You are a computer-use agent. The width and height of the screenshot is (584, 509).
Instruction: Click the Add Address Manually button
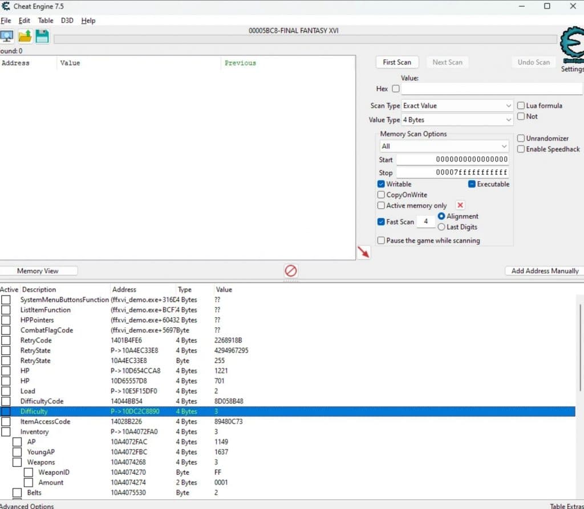coord(545,271)
